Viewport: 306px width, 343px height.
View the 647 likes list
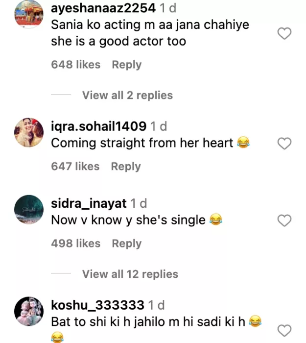(x=75, y=167)
